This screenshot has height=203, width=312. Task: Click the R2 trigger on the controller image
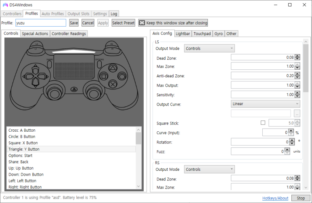tap(112, 44)
